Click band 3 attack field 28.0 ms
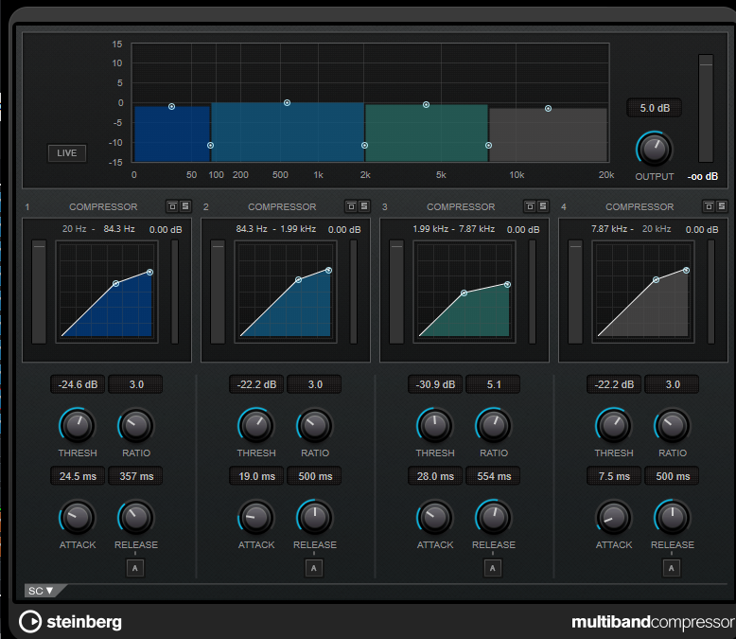 (435, 476)
